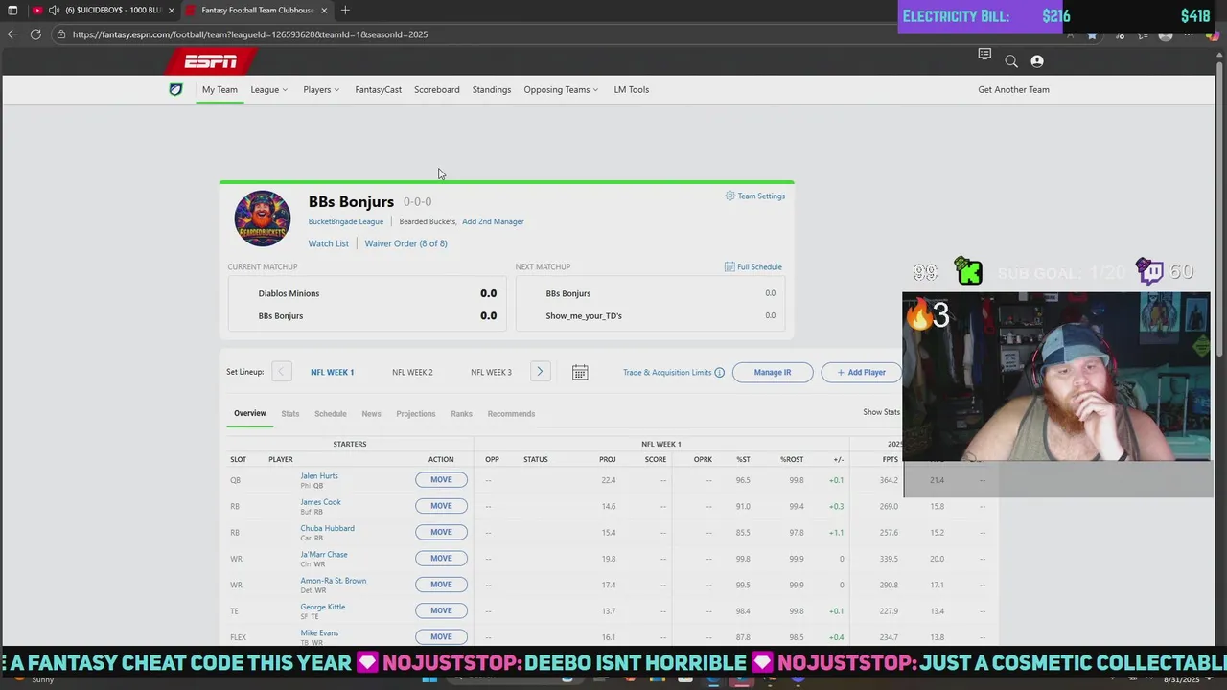The width and height of the screenshot is (1227, 690).
Task: Open the Watch List link
Action: pyautogui.click(x=329, y=243)
